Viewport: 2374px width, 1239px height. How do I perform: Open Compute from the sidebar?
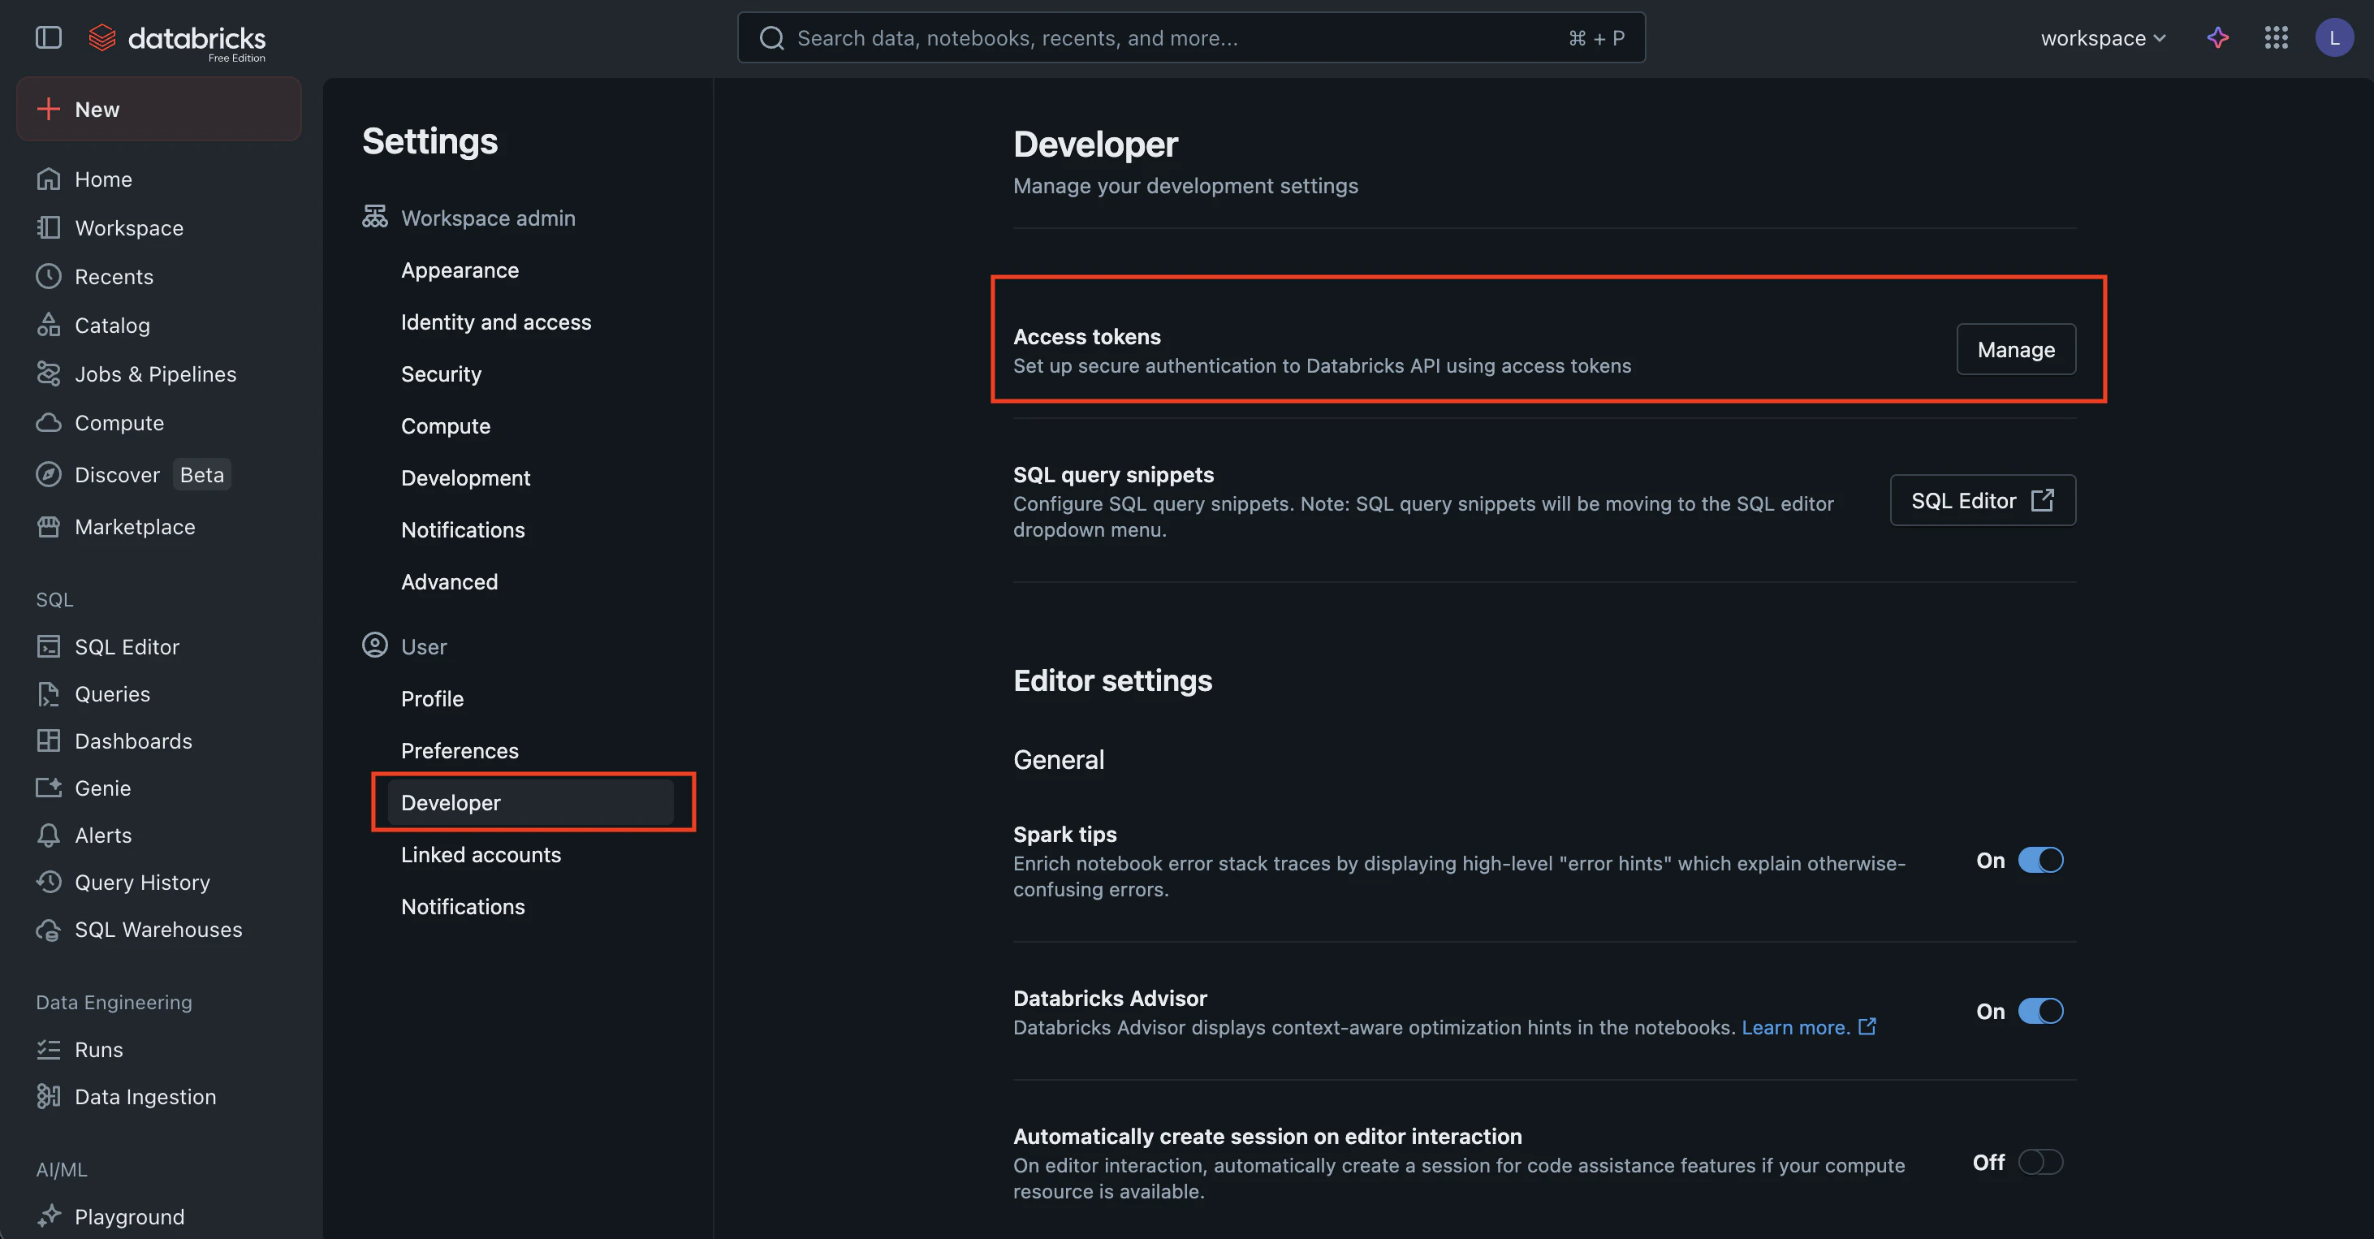pyautogui.click(x=118, y=422)
